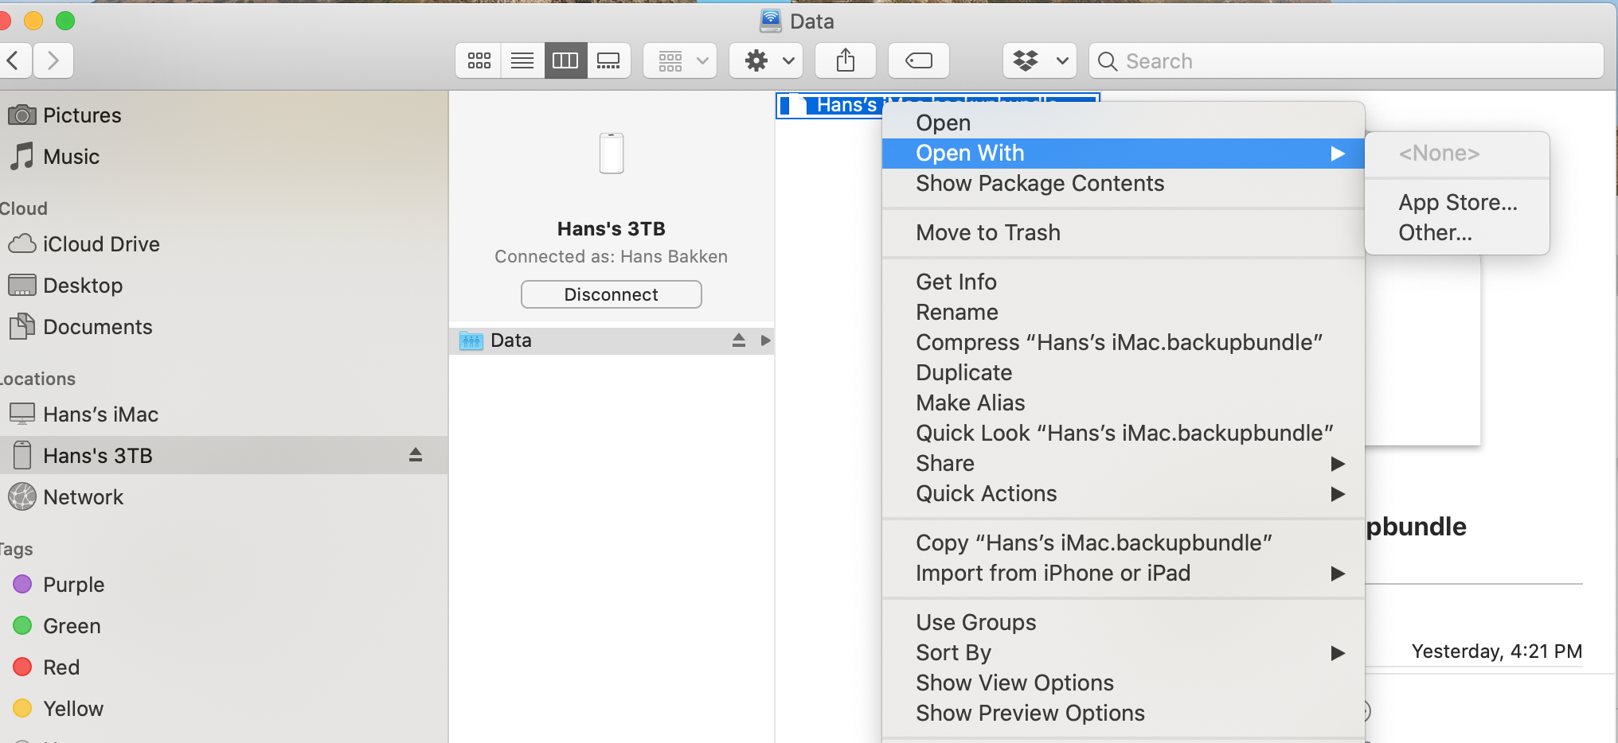Click the Search field
The height and width of the screenshot is (743, 1618).
tap(1346, 60)
